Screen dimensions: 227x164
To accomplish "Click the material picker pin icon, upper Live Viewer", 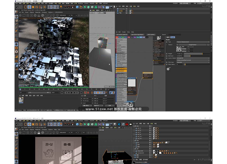I will point(57,15).
